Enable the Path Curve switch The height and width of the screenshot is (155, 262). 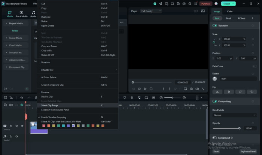255,66
